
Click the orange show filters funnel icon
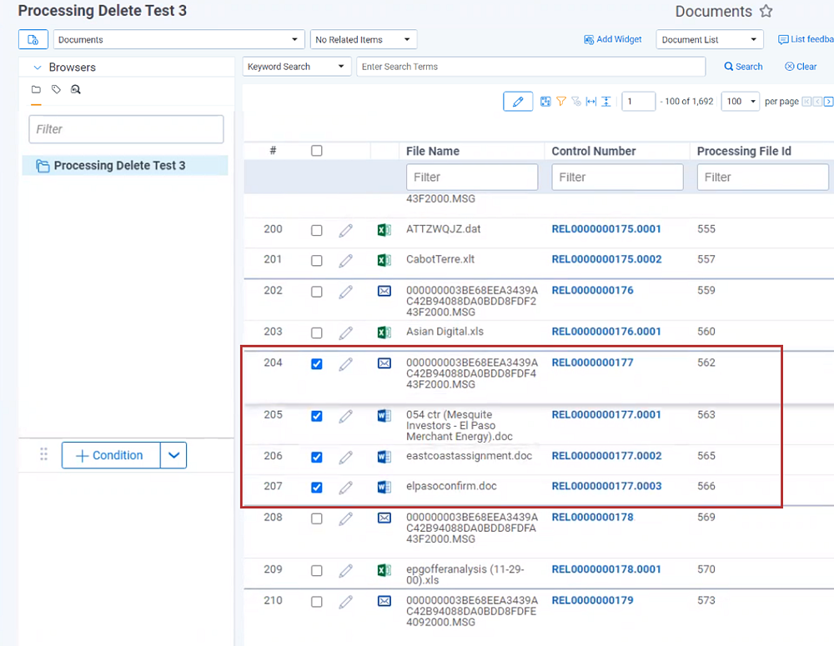coord(561,101)
